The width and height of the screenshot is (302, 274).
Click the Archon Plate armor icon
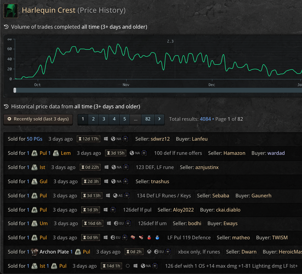pos(35,252)
